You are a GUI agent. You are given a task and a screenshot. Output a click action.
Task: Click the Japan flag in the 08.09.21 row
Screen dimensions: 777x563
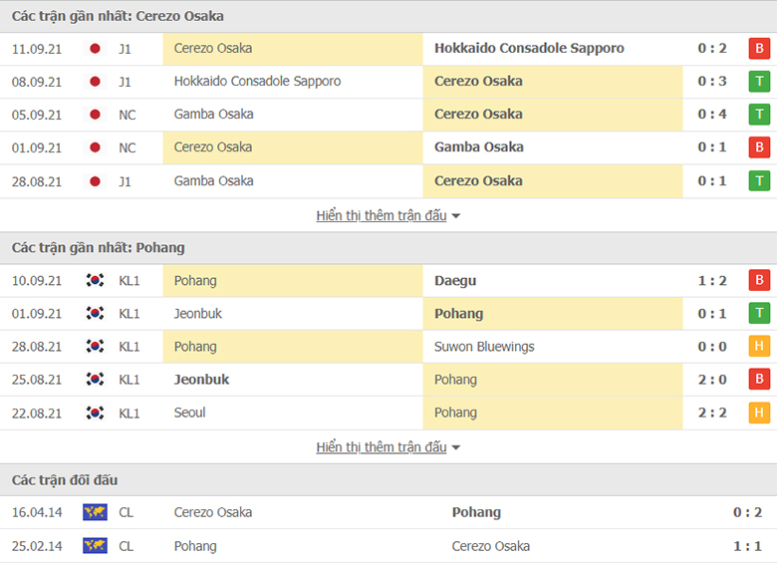coord(95,82)
